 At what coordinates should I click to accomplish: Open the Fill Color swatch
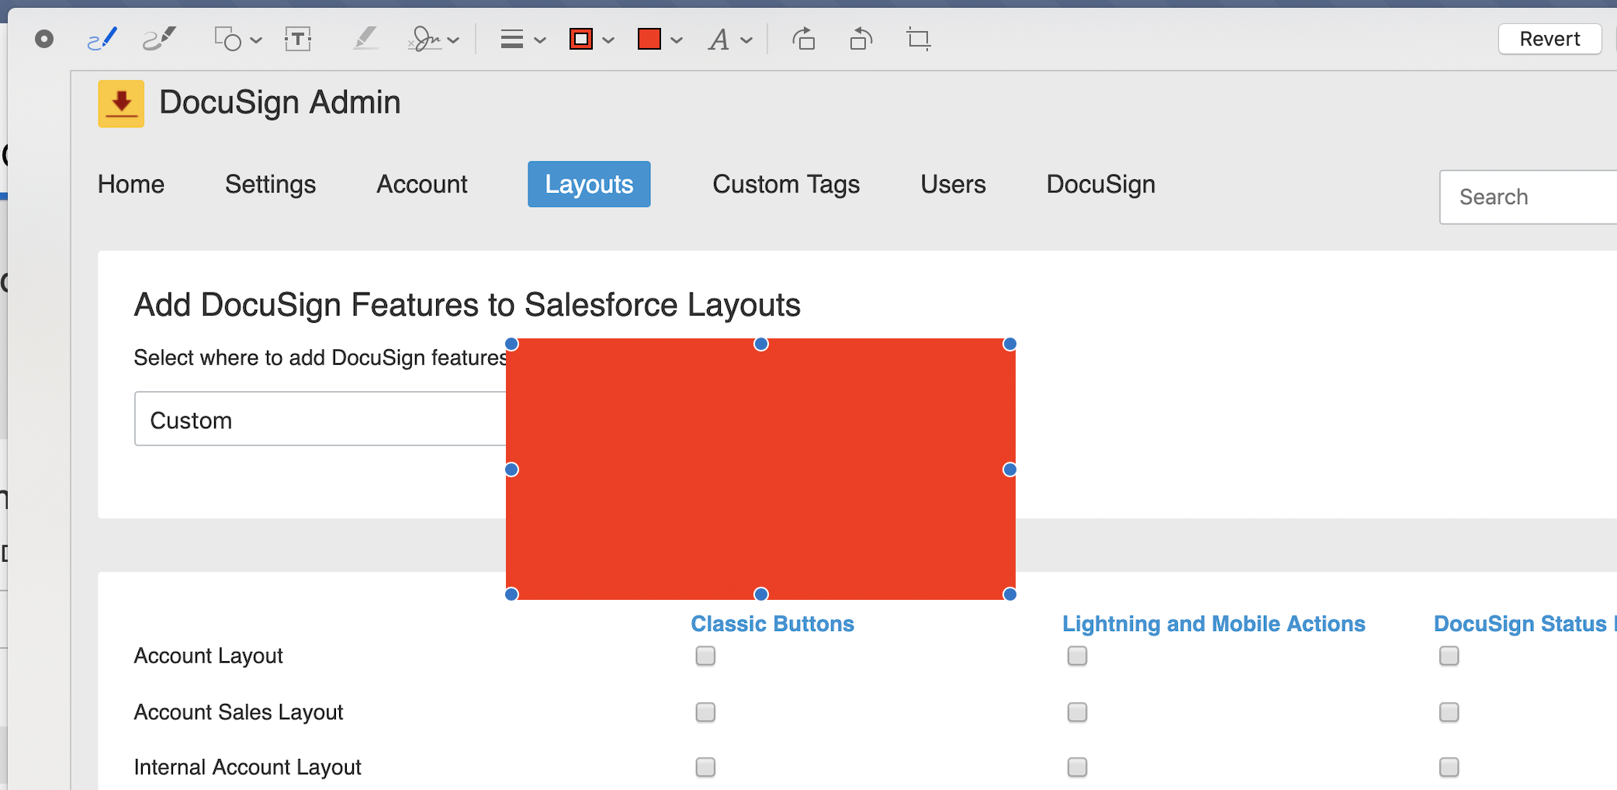click(x=649, y=39)
